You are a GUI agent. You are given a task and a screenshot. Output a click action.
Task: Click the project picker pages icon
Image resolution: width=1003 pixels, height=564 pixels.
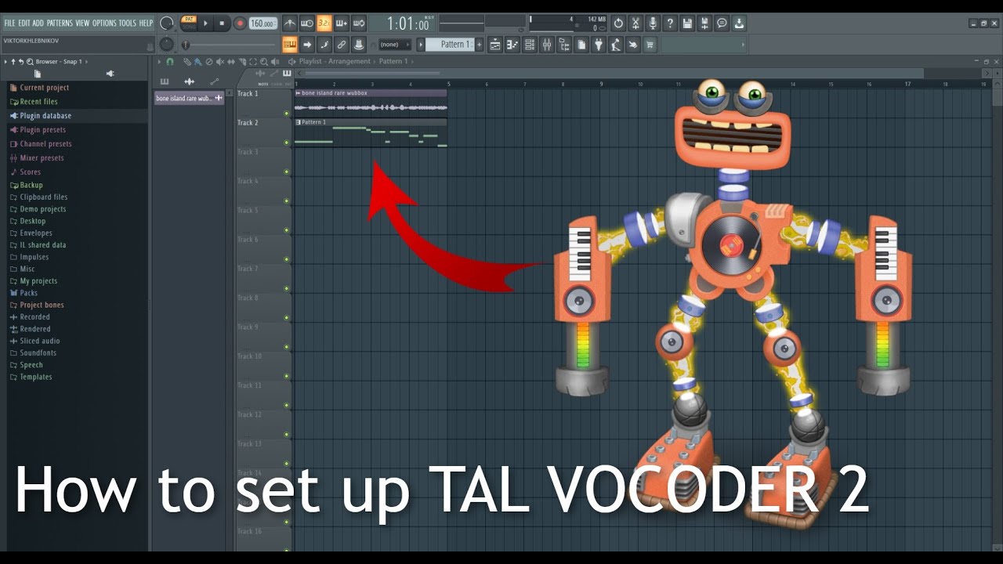click(x=581, y=45)
